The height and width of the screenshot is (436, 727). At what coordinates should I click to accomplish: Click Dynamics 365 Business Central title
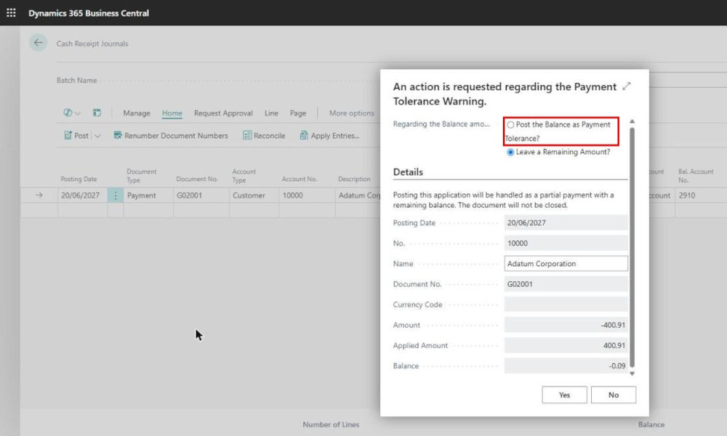pyautogui.click(x=89, y=13)
